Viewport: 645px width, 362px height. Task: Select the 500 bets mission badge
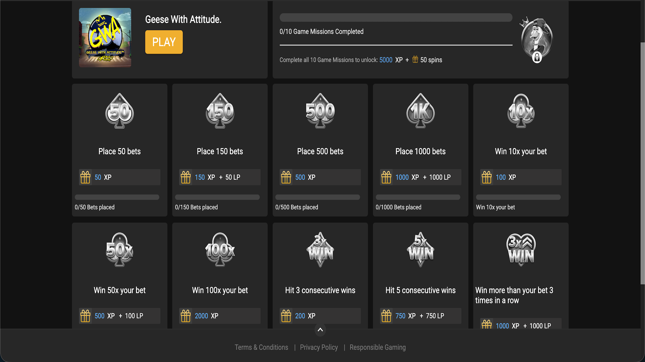point(320,111)
